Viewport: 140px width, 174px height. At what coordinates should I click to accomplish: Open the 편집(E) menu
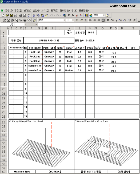pyautogui.click(x=18, y=11)
